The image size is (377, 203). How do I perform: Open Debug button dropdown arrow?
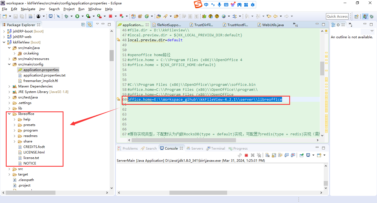coord(71,16)
